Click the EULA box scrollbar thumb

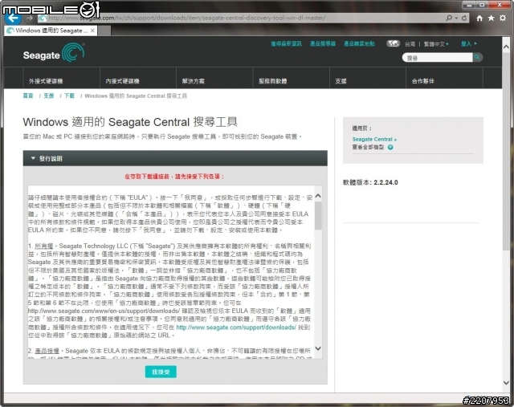click(318, 216)
